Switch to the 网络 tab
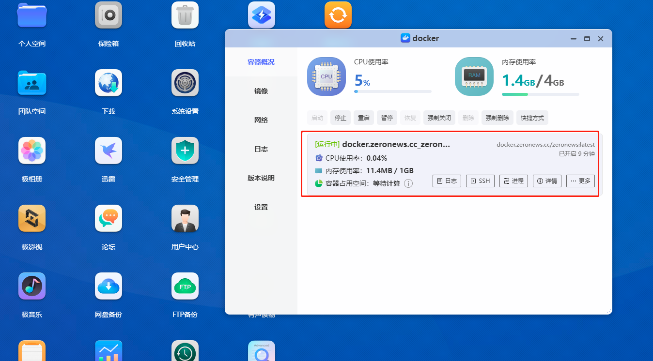Screen dimensions: 653x361 tap(261, 120)
